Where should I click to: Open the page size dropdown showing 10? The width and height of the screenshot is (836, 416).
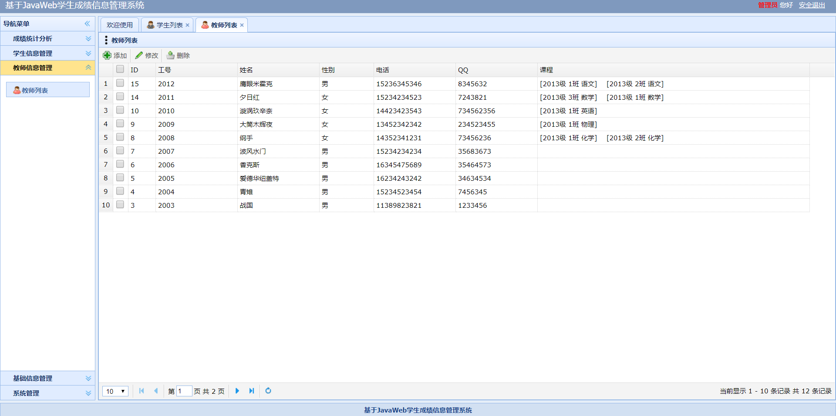tap(115, 391)
